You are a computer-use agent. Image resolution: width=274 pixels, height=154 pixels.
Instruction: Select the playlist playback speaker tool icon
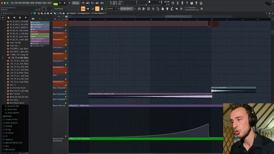[64, 13]
